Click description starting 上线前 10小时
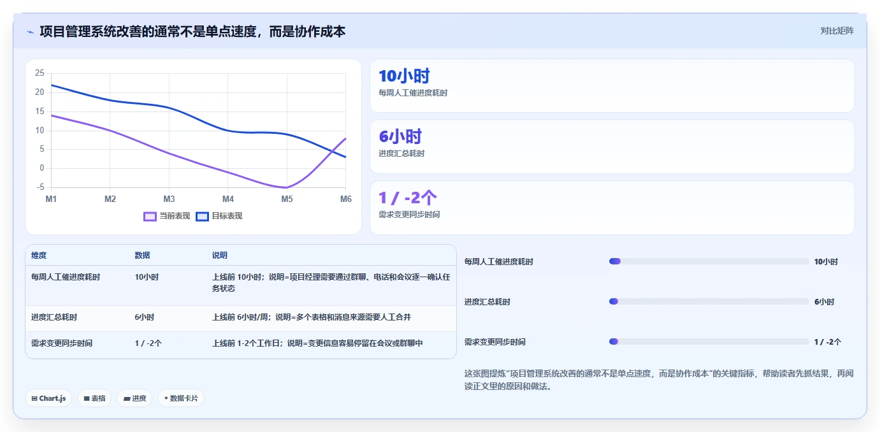The width and height of the screenshot is (880, 432). point(331,283)
